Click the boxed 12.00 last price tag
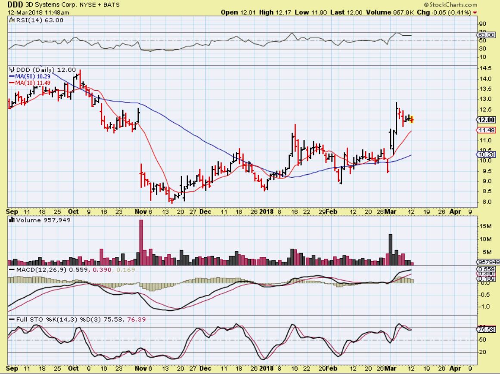This screenshot has width=500, height=374. coord(487,120)
